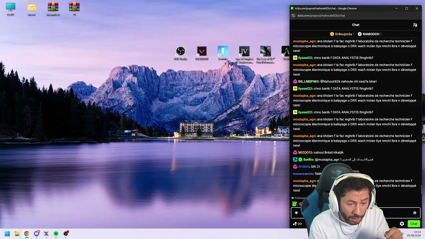The width and height of the screenshot is (425, 239).
Task: Click the 'nahoul Brésil kikatjik' message
Action: (x=329, y=153)
